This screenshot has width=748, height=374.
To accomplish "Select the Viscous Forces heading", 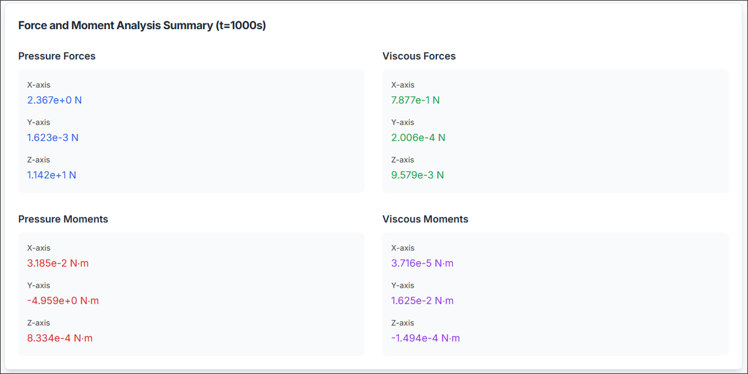I will coord(419,56).
